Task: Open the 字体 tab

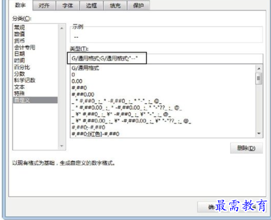Action: coord(68,6)
